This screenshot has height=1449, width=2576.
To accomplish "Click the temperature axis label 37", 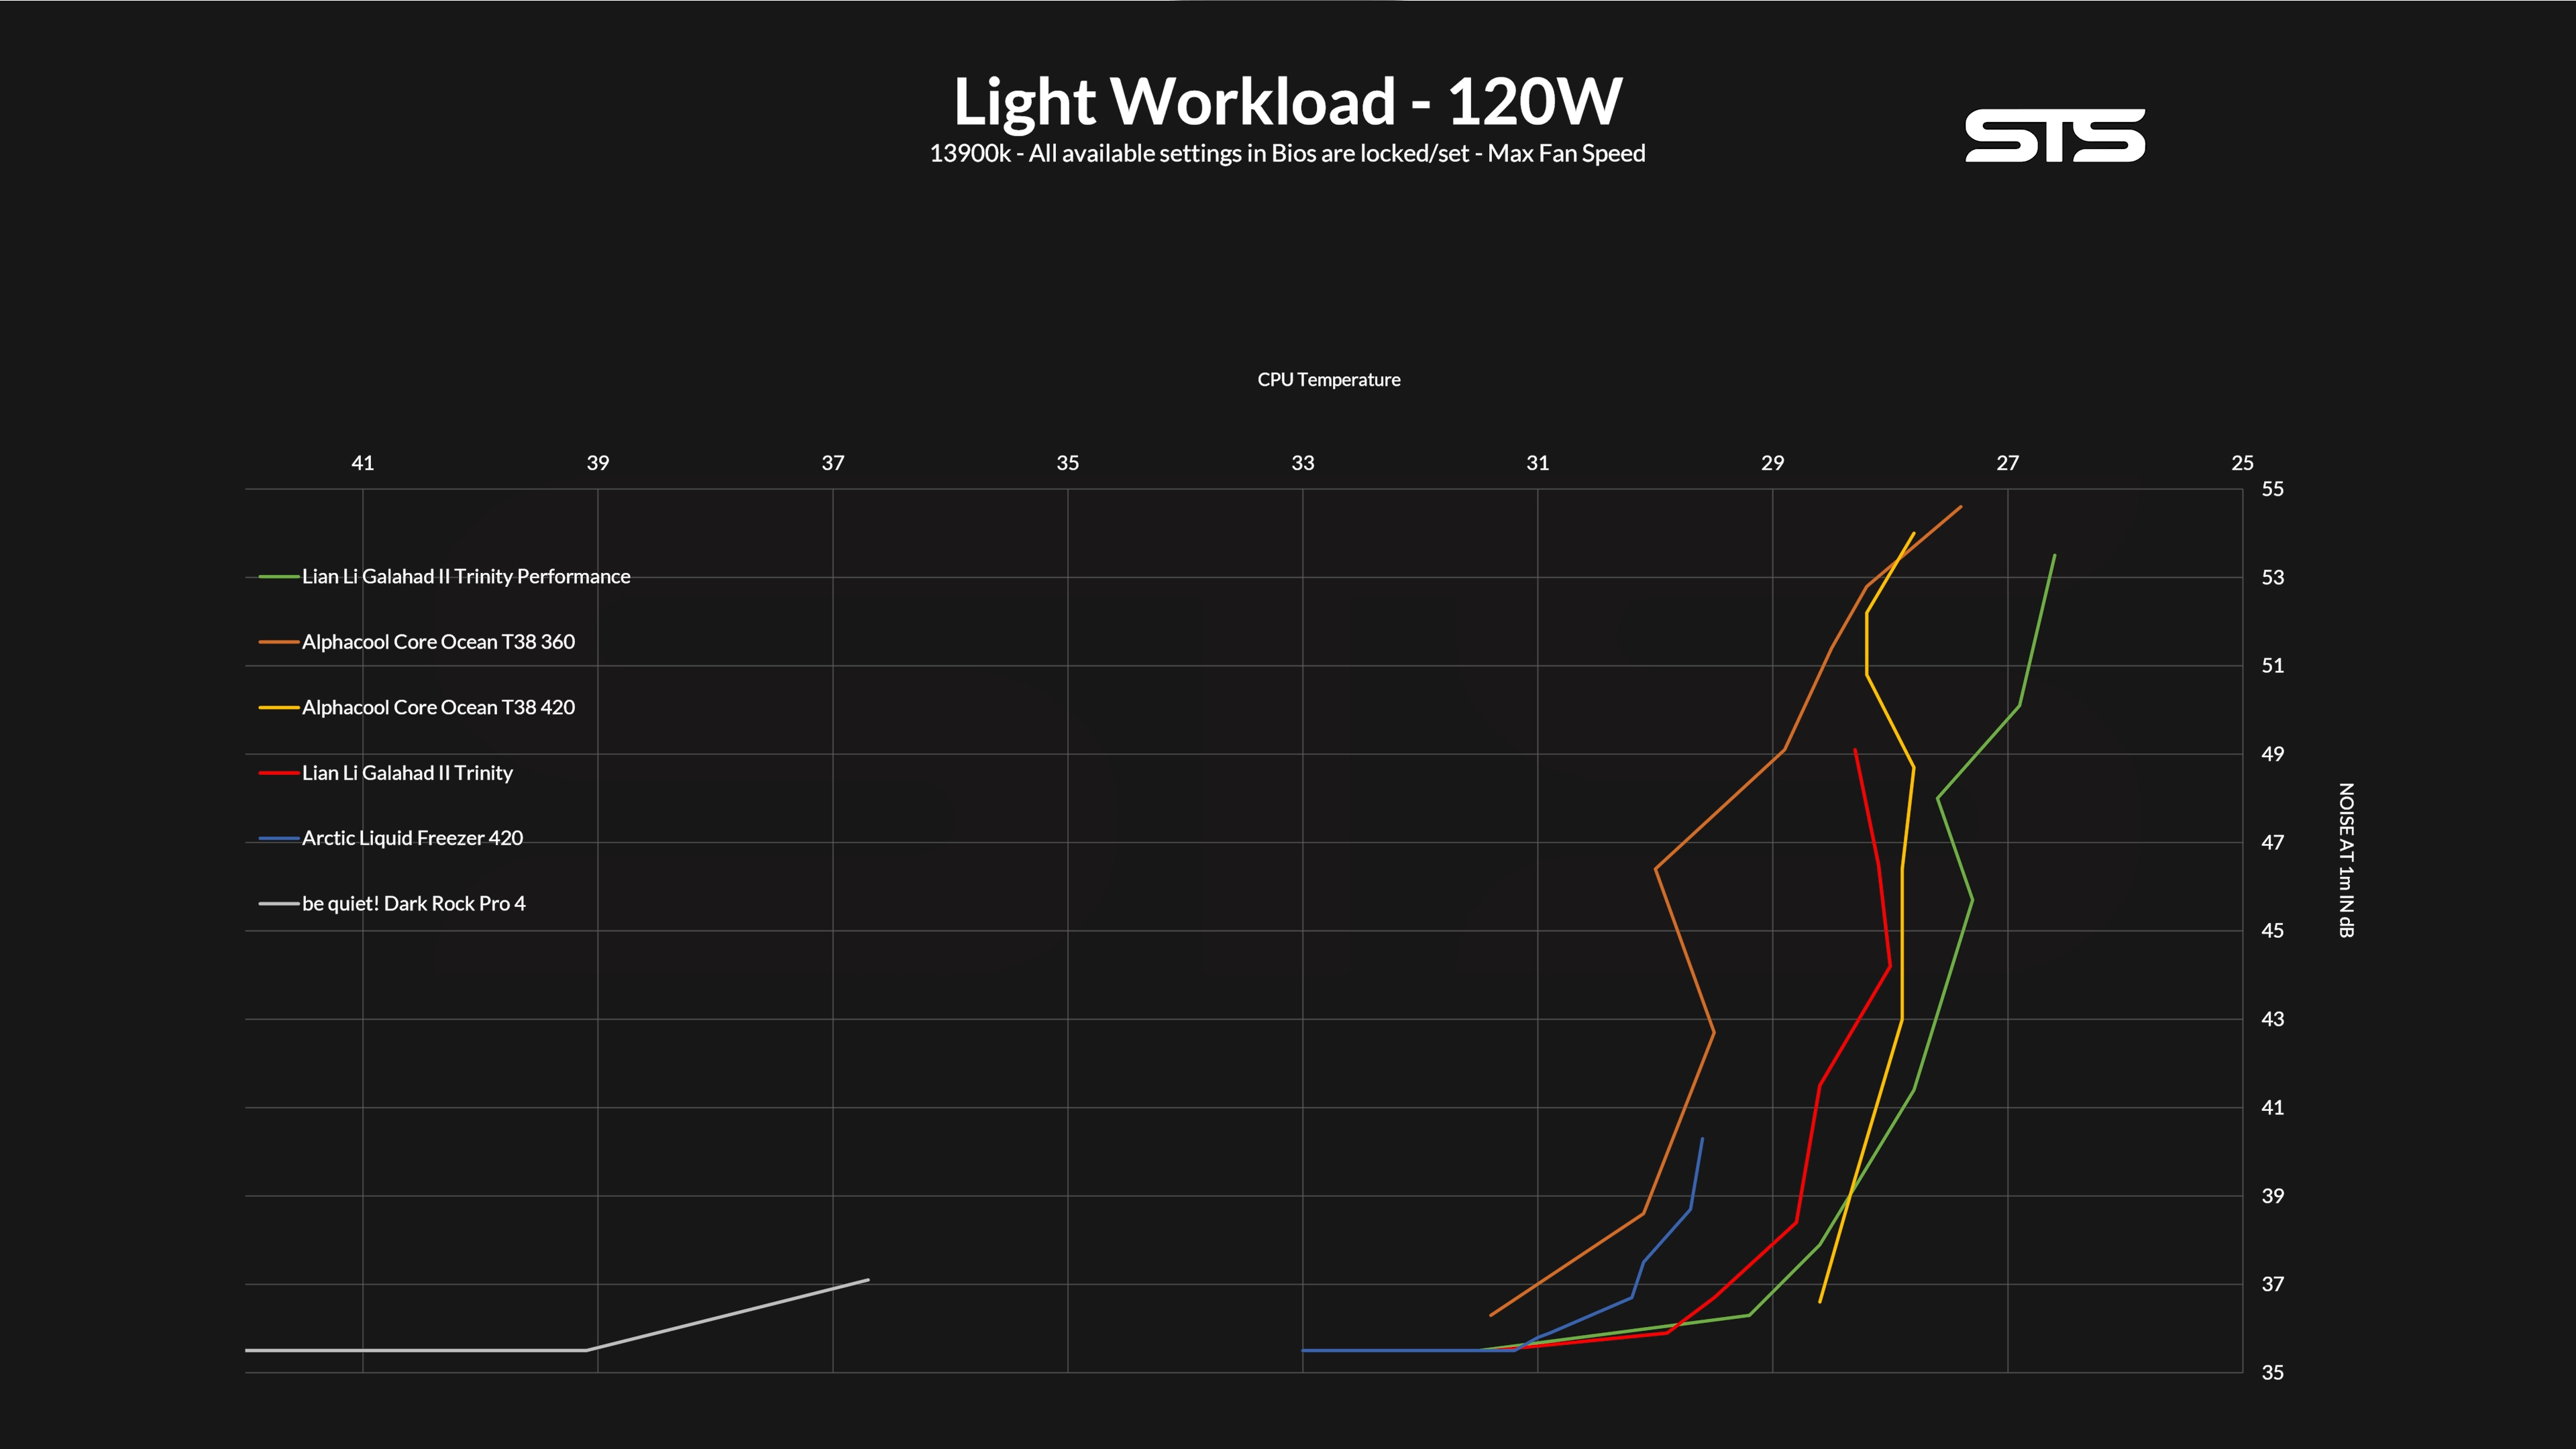I will click(832, 463).
